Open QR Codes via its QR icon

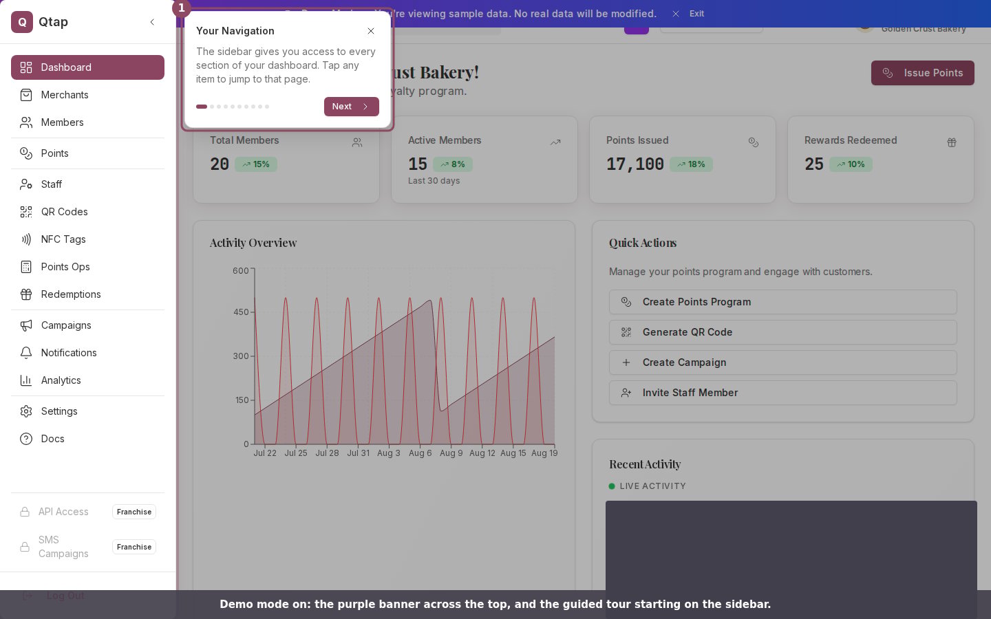pos(26,212)
